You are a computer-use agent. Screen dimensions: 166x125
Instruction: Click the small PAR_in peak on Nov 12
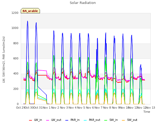141,65
